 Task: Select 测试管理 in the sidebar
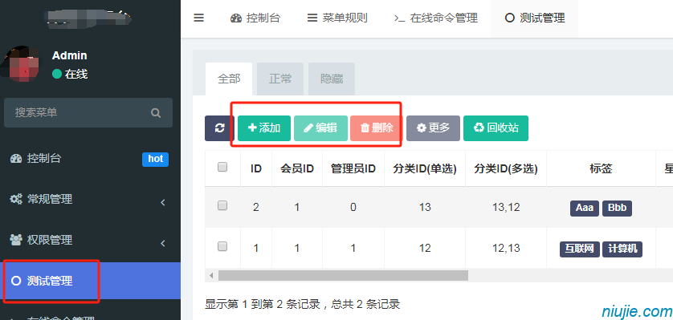point(90,281)
